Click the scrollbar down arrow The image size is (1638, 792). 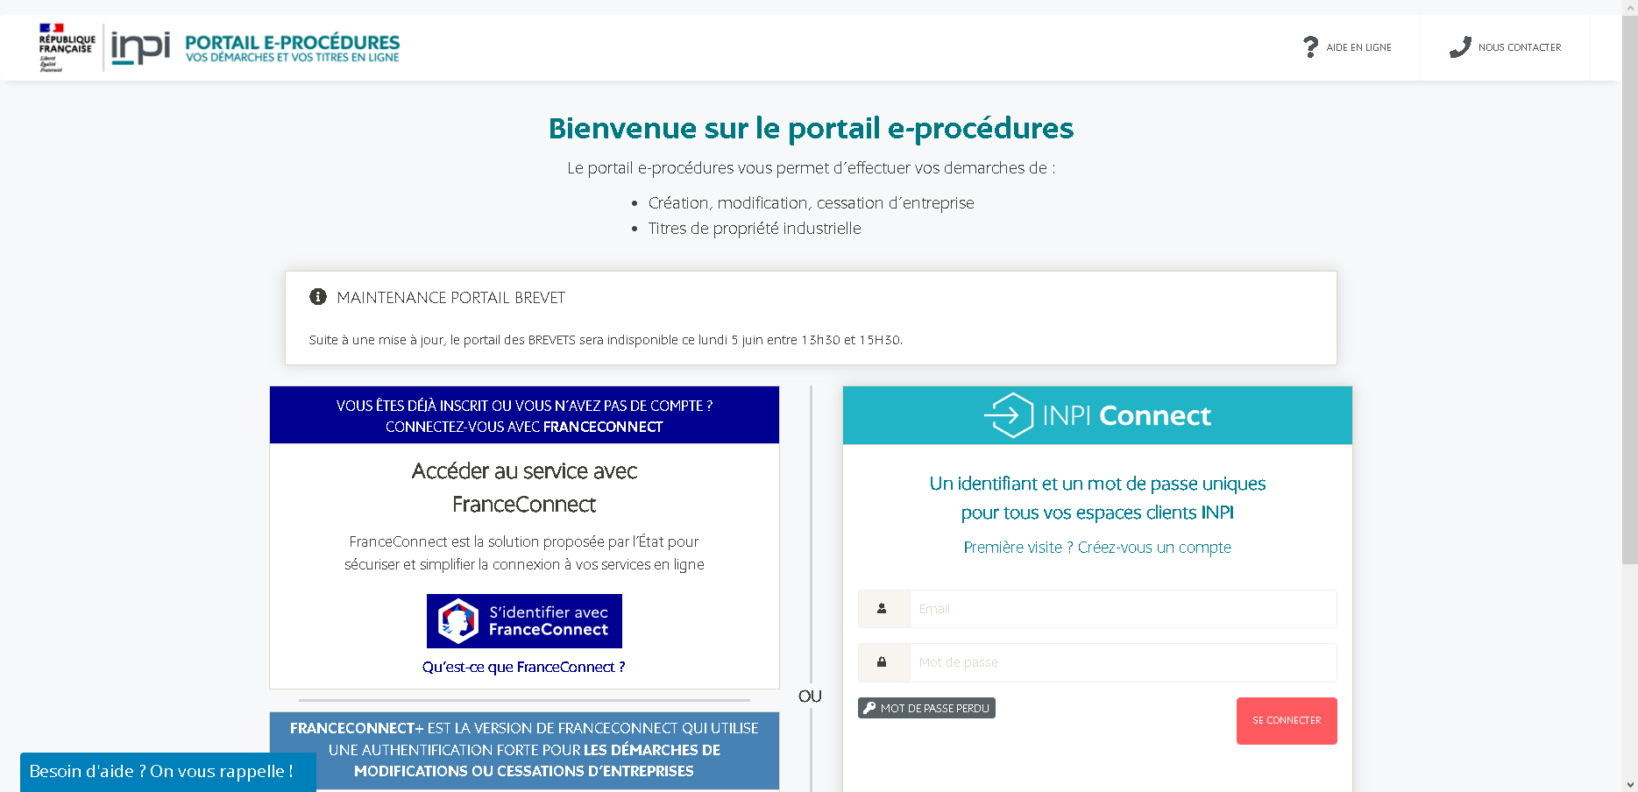pyautogui.click(x=1630, y=785)
